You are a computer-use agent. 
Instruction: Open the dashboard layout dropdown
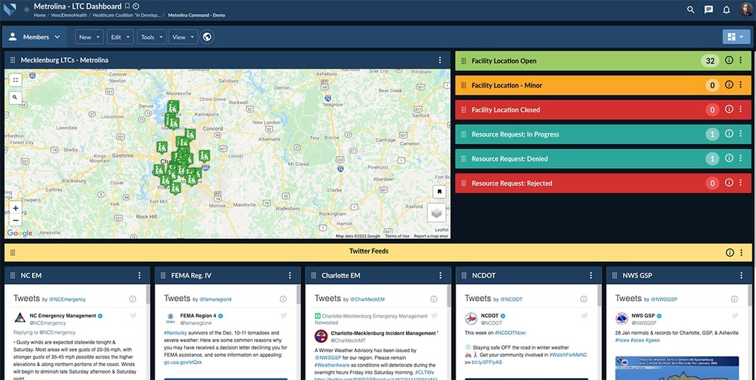point(736,36)
